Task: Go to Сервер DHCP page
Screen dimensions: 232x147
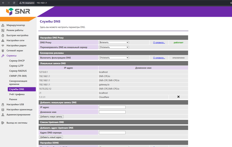Action: click(x=17, y=61)
